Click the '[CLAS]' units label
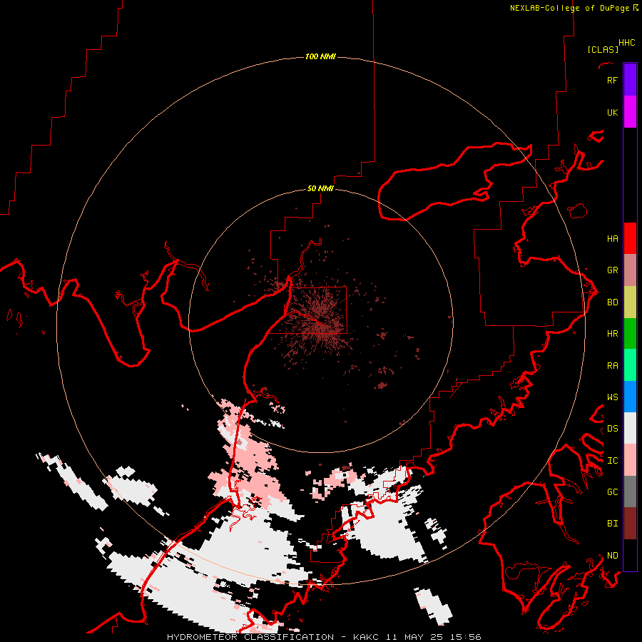This screenshot has width=642, height=642. 603,49
